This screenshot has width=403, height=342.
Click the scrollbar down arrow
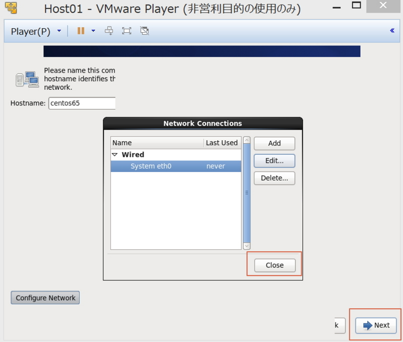247,246
